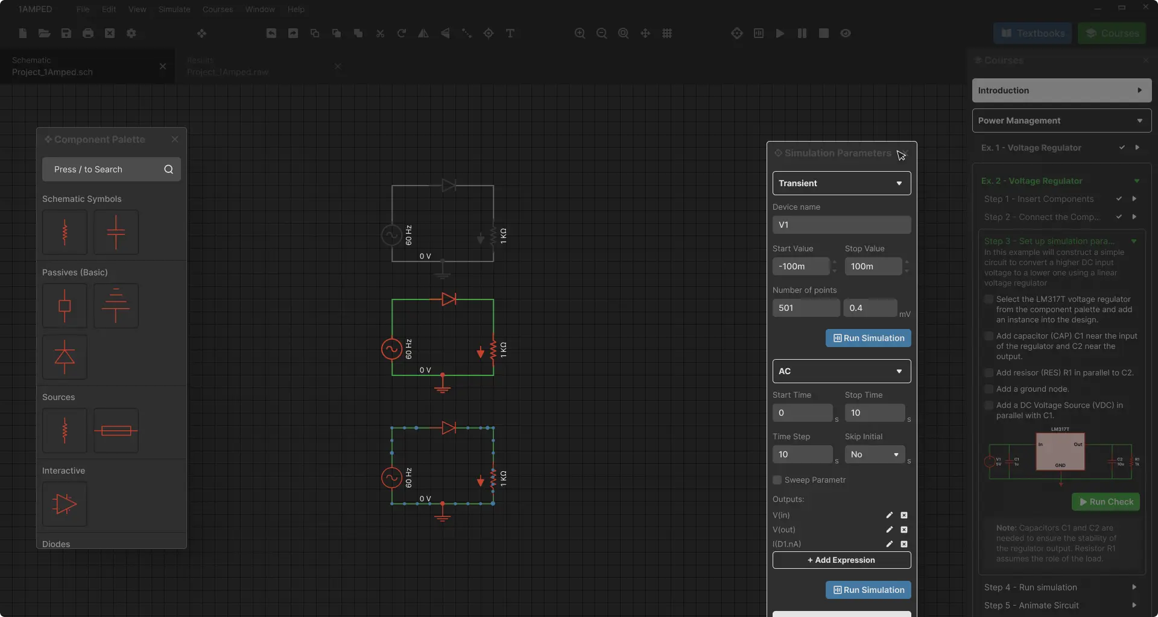1158x617 pixels.
Task: Open the Edit menu
Action: pos(109,9)
